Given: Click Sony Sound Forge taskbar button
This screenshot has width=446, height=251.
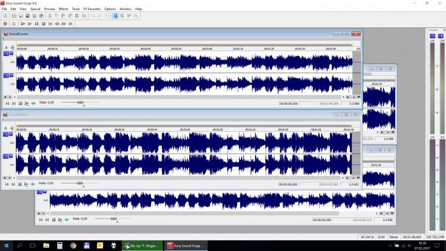Looking at the screenshot, I should tap(186, 246).
